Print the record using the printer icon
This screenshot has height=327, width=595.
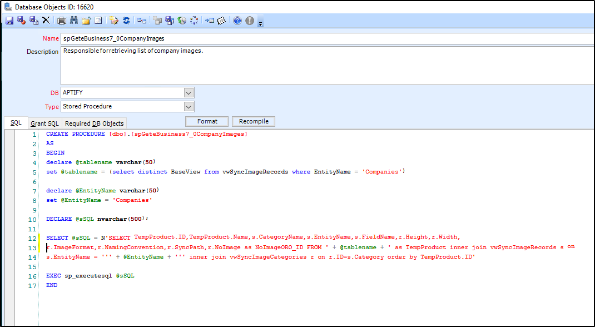[x=62, y=21]
